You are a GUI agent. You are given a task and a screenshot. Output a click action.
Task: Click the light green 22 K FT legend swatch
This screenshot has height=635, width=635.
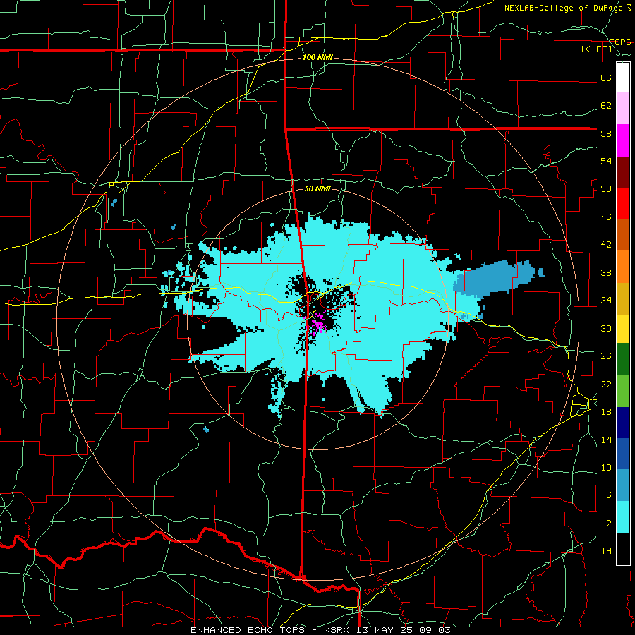623,391
